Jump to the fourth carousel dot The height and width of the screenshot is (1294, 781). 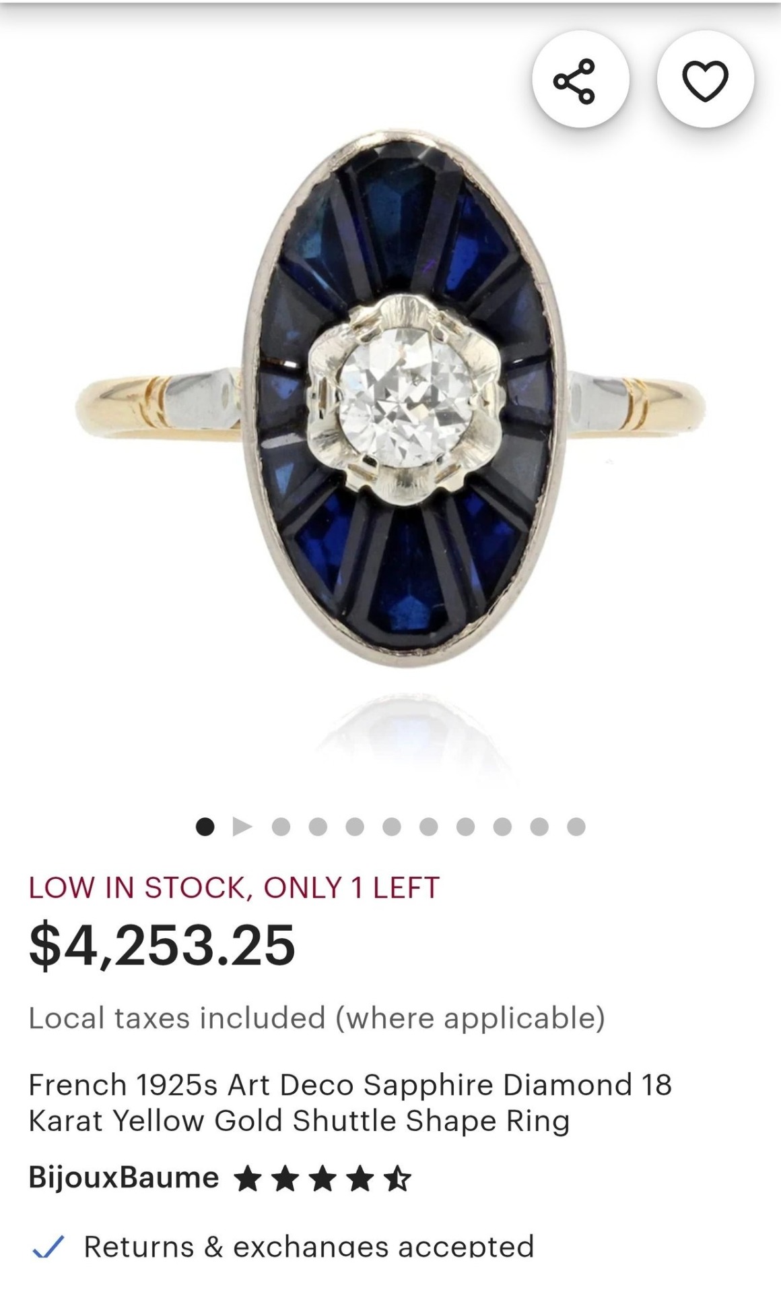click(x=318, y=826)
